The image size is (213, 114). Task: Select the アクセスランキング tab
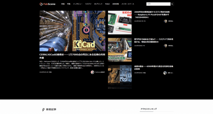[x=149, y=109]
